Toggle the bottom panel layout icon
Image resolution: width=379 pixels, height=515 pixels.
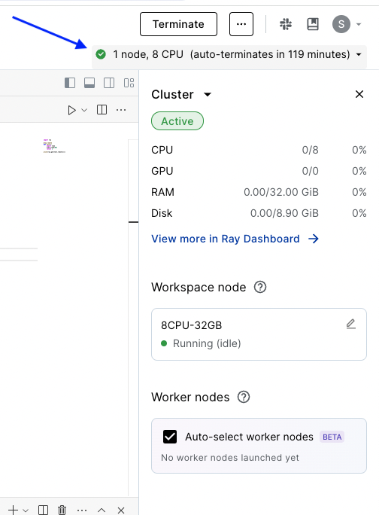[89, 83]
